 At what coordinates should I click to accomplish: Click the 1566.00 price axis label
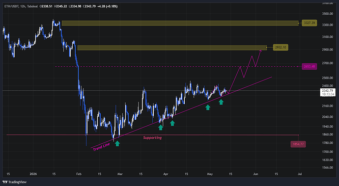tap(328, 168)
